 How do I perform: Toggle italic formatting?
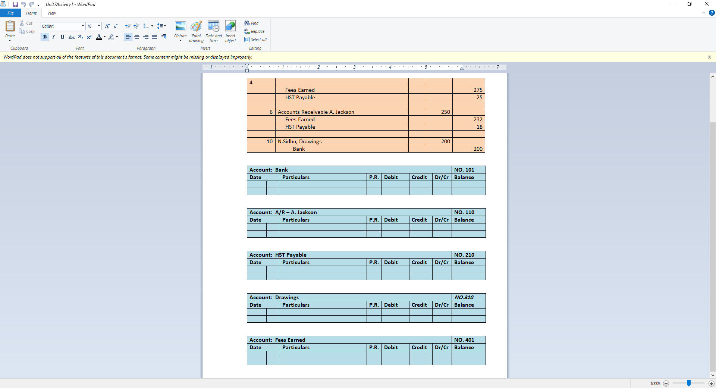tap(54, 37)
